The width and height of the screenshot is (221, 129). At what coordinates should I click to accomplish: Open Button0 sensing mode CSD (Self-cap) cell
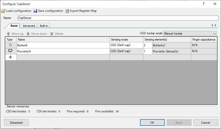pyautogui.click(x=126, y=45)
